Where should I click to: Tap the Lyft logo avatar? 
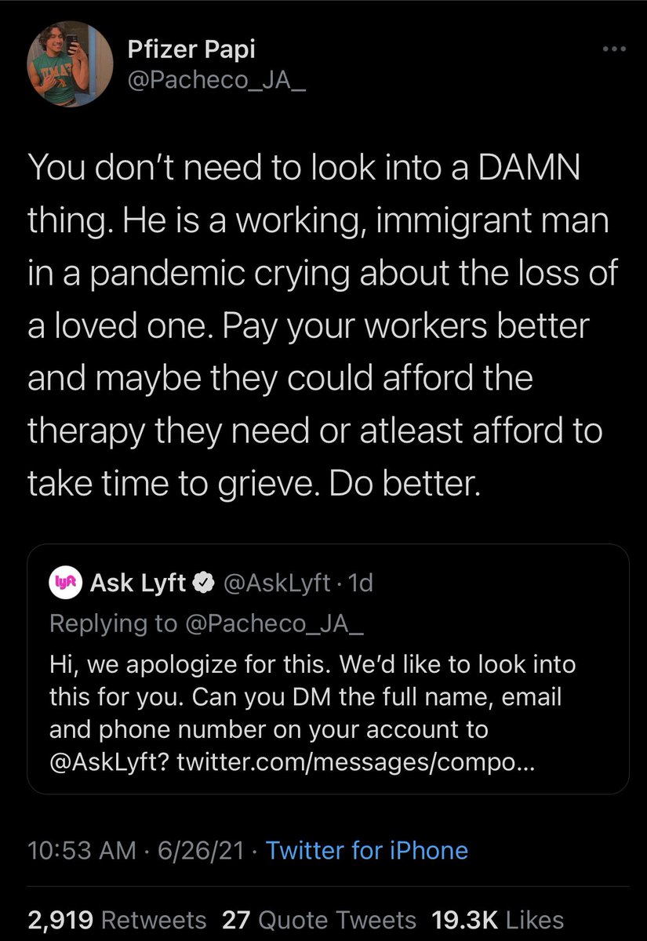pyautogui.click(x=63, y=583)
